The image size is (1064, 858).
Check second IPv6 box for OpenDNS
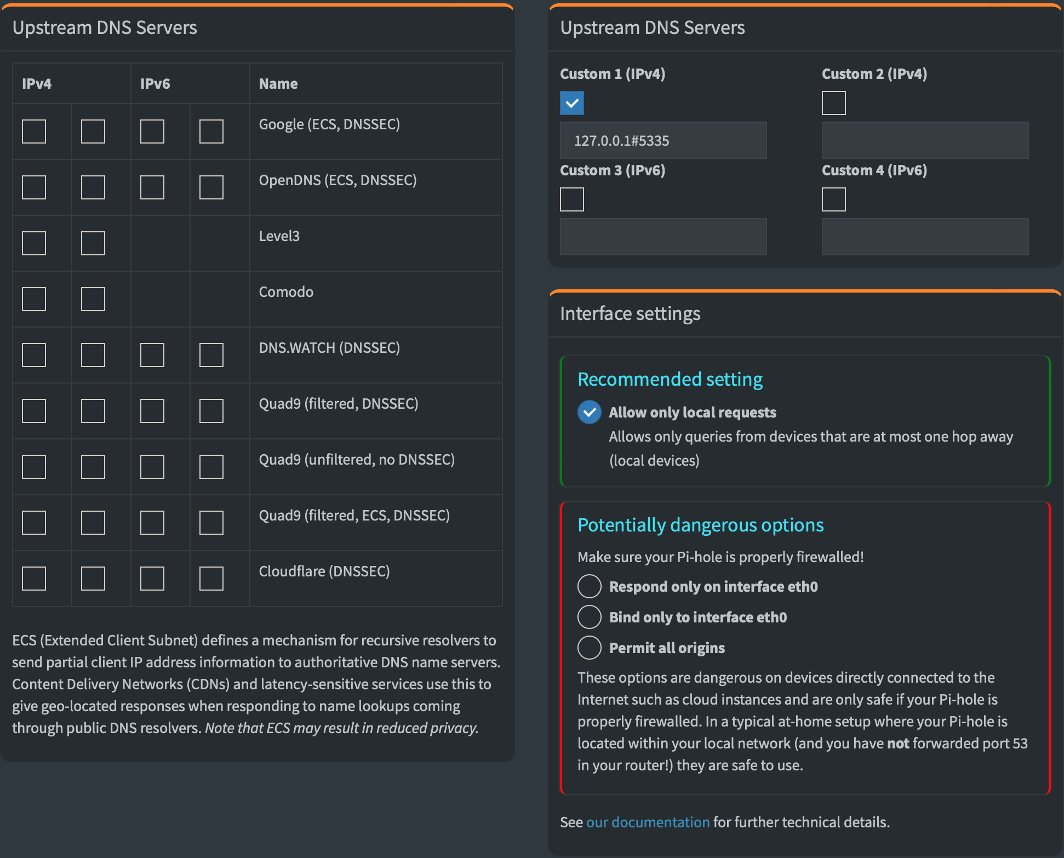pos(211,187)
